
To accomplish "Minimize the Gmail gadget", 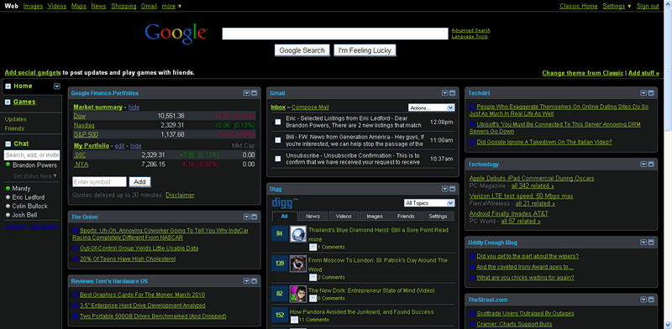I will point(453,93).
